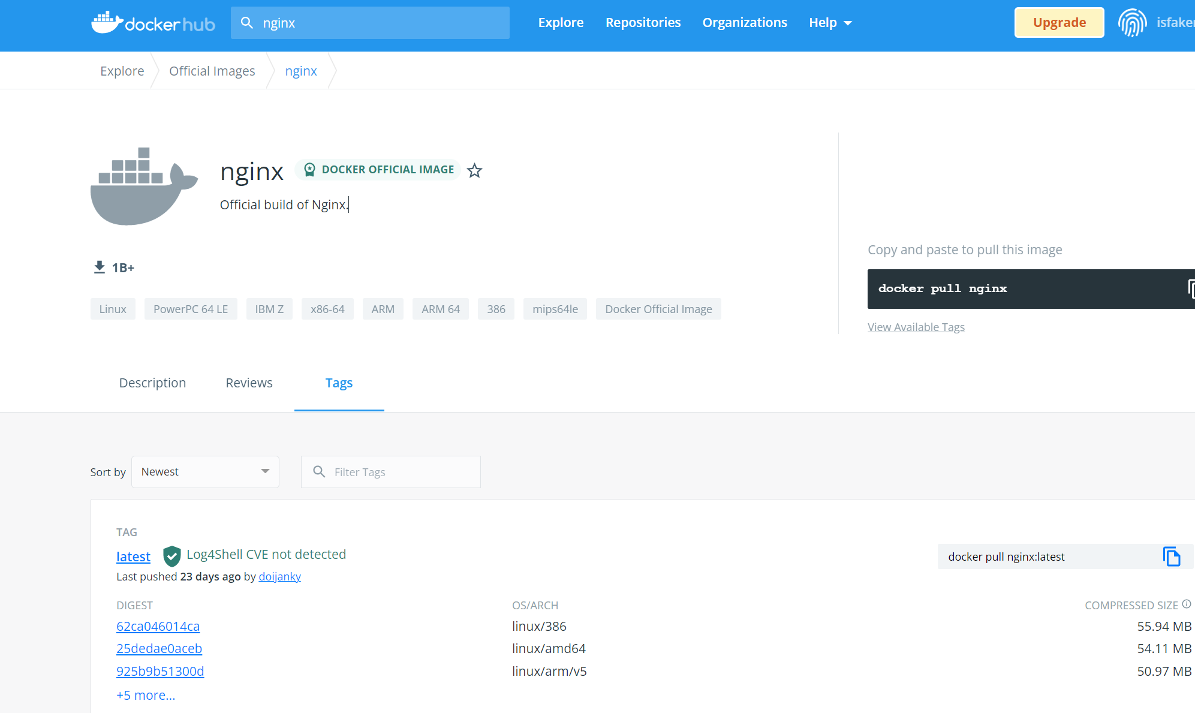The width and height of the screenshot is (1195, 713).
Task: Open the latest tag link
Action: (133, 556)
